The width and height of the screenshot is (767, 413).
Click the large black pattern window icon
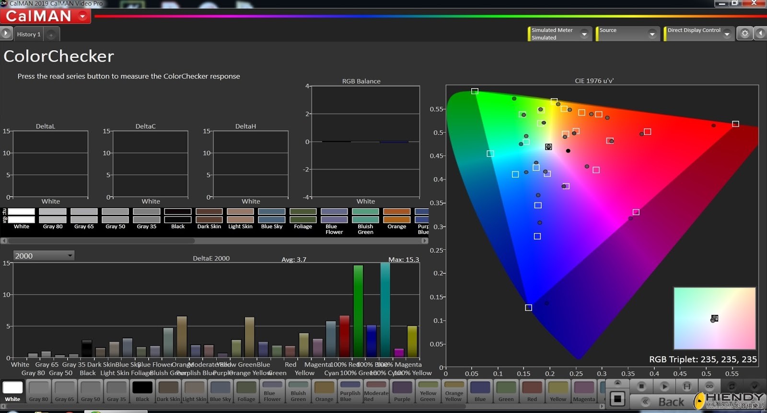click(x=617, y=399)
